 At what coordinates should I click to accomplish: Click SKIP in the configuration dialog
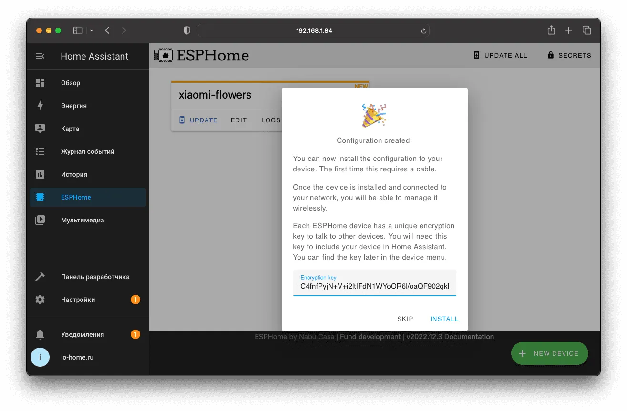click(405, 319)
